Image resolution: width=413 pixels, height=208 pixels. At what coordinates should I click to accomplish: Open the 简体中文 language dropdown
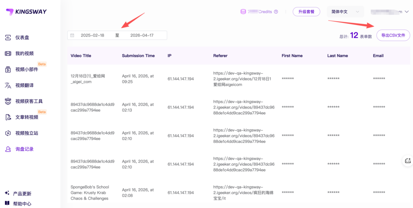coord(346,12)
